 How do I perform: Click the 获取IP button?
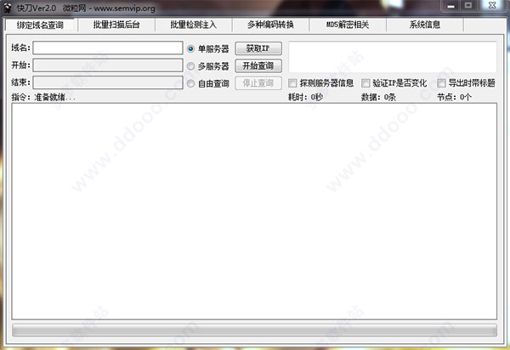(258, 48)
